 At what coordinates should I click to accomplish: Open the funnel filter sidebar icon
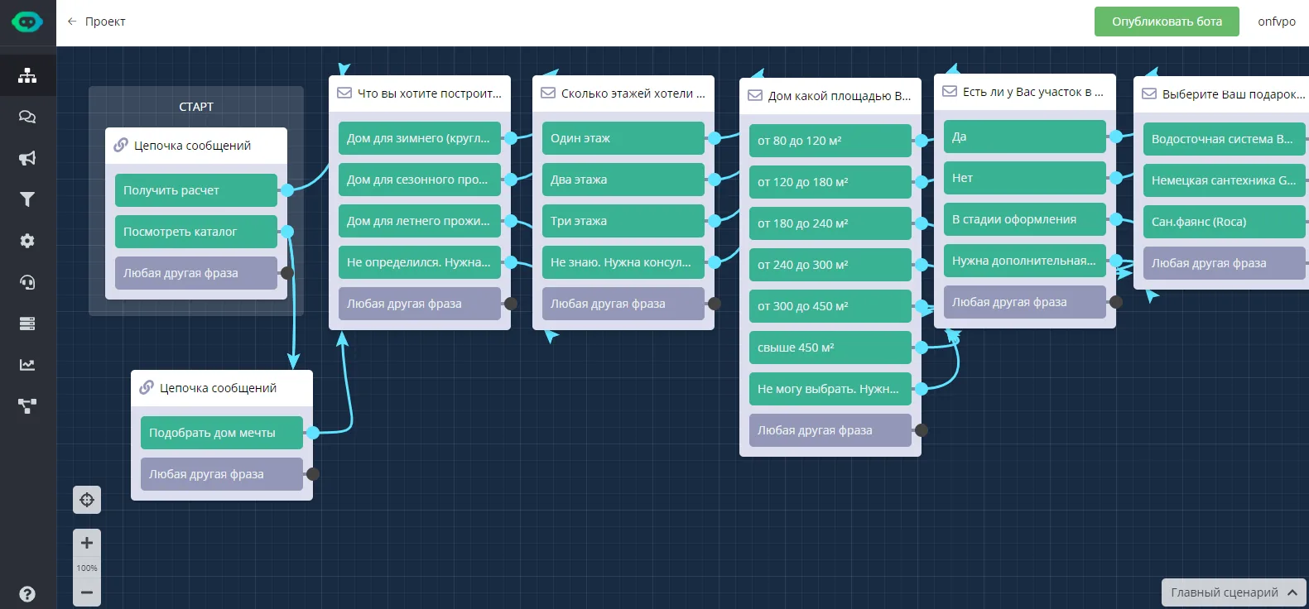point(27,199)
